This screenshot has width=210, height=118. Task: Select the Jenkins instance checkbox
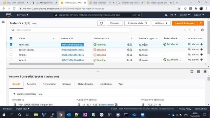pos(11,55)
